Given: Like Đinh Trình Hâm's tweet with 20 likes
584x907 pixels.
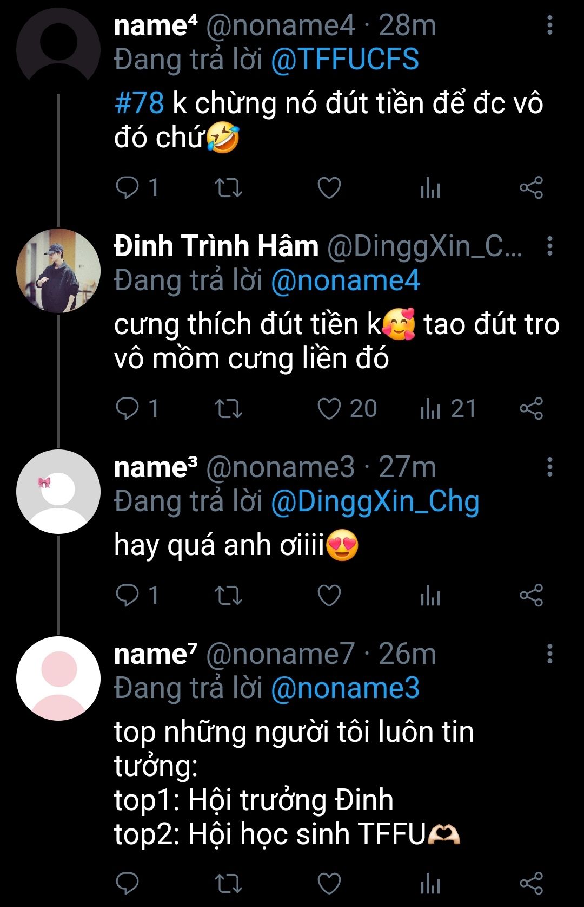Looking at the screenshot, I should 329,409.
